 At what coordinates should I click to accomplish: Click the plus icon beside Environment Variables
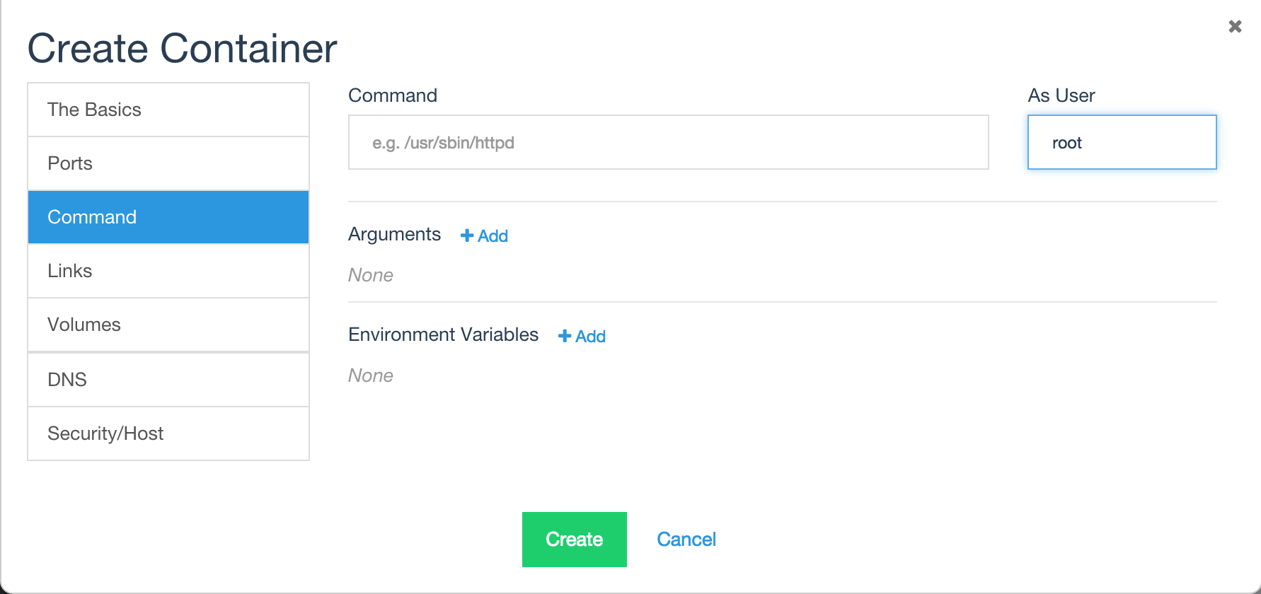click(x=565, y=336)
